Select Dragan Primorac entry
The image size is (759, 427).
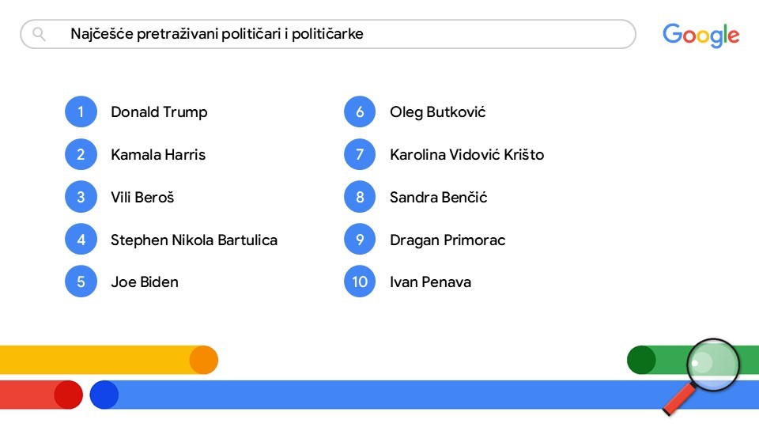coord(447,240)
